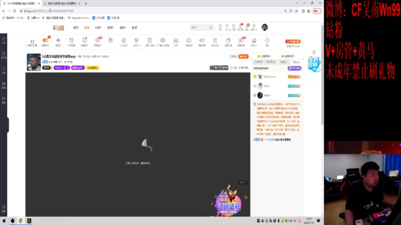Toggle the orange switch in the streamer toolbar

coord(45,40)
